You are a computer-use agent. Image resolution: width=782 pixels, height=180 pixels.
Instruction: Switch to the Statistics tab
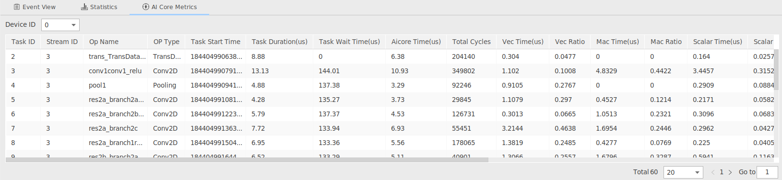click(99, 7)
